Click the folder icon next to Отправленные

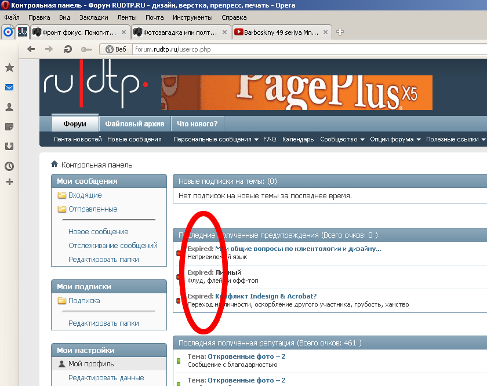tap(62, 209)
